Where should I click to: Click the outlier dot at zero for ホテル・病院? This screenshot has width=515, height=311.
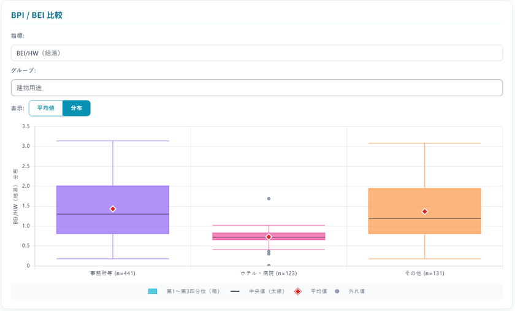tap(269, 266)
